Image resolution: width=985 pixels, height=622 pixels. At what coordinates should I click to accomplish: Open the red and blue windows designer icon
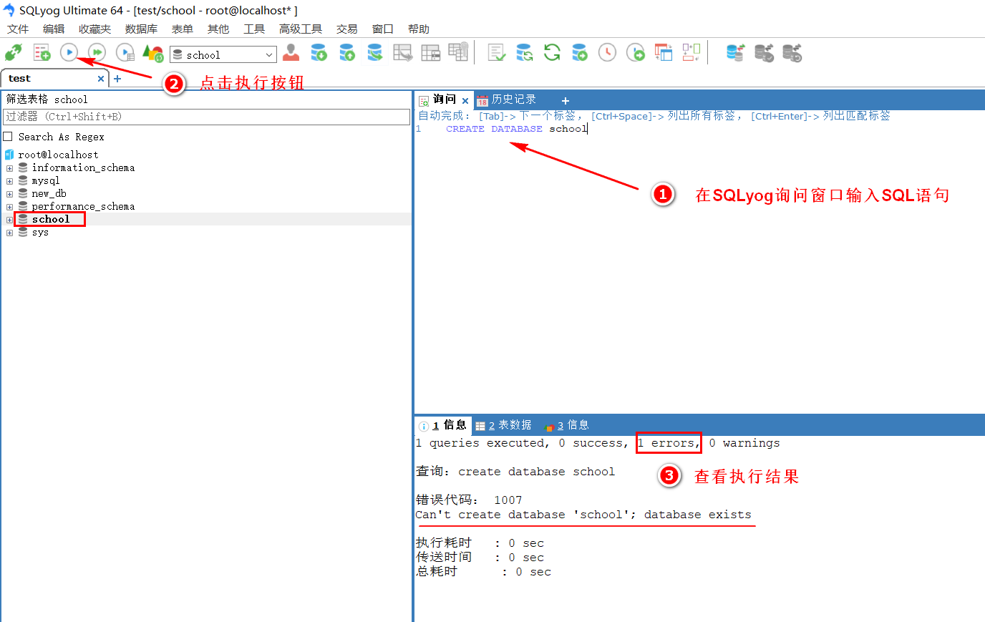click(664, 53)
